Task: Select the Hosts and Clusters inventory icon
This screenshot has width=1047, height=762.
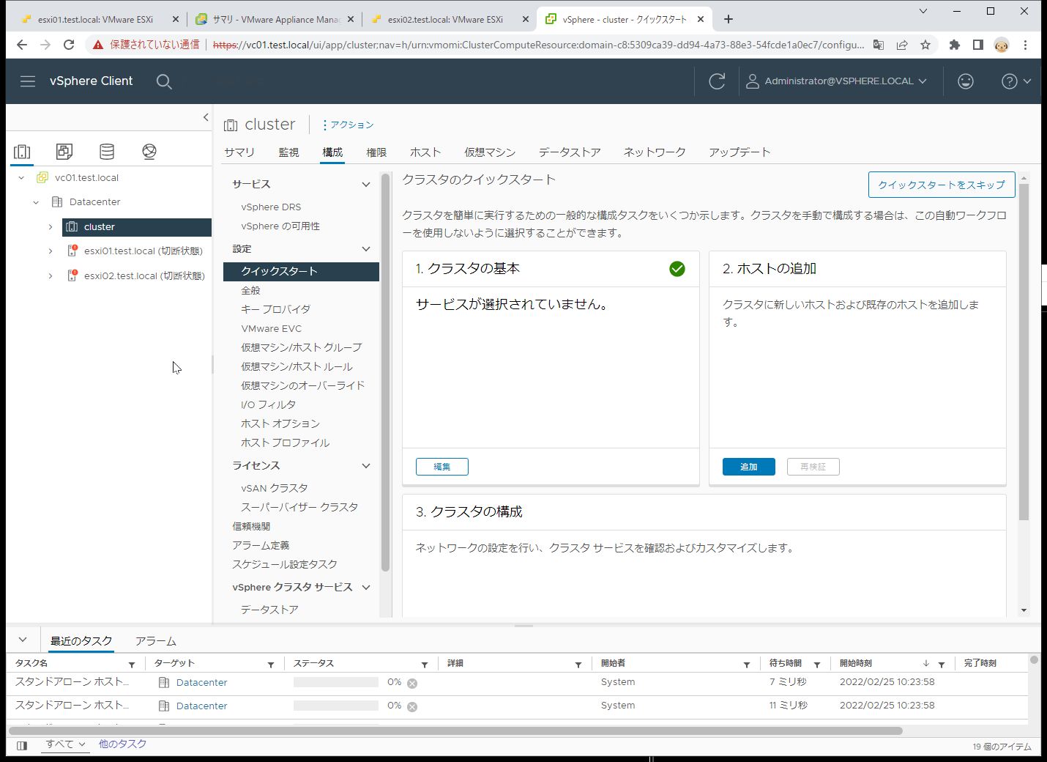Action: point(22,152)
